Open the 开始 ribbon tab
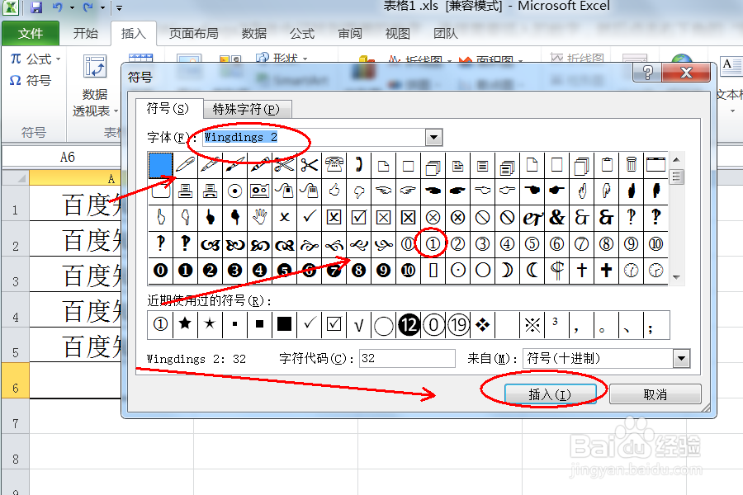Screen dimensions: 743x495 86,33
